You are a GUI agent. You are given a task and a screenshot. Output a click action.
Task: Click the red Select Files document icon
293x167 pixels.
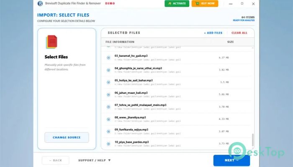click(51, 42)
